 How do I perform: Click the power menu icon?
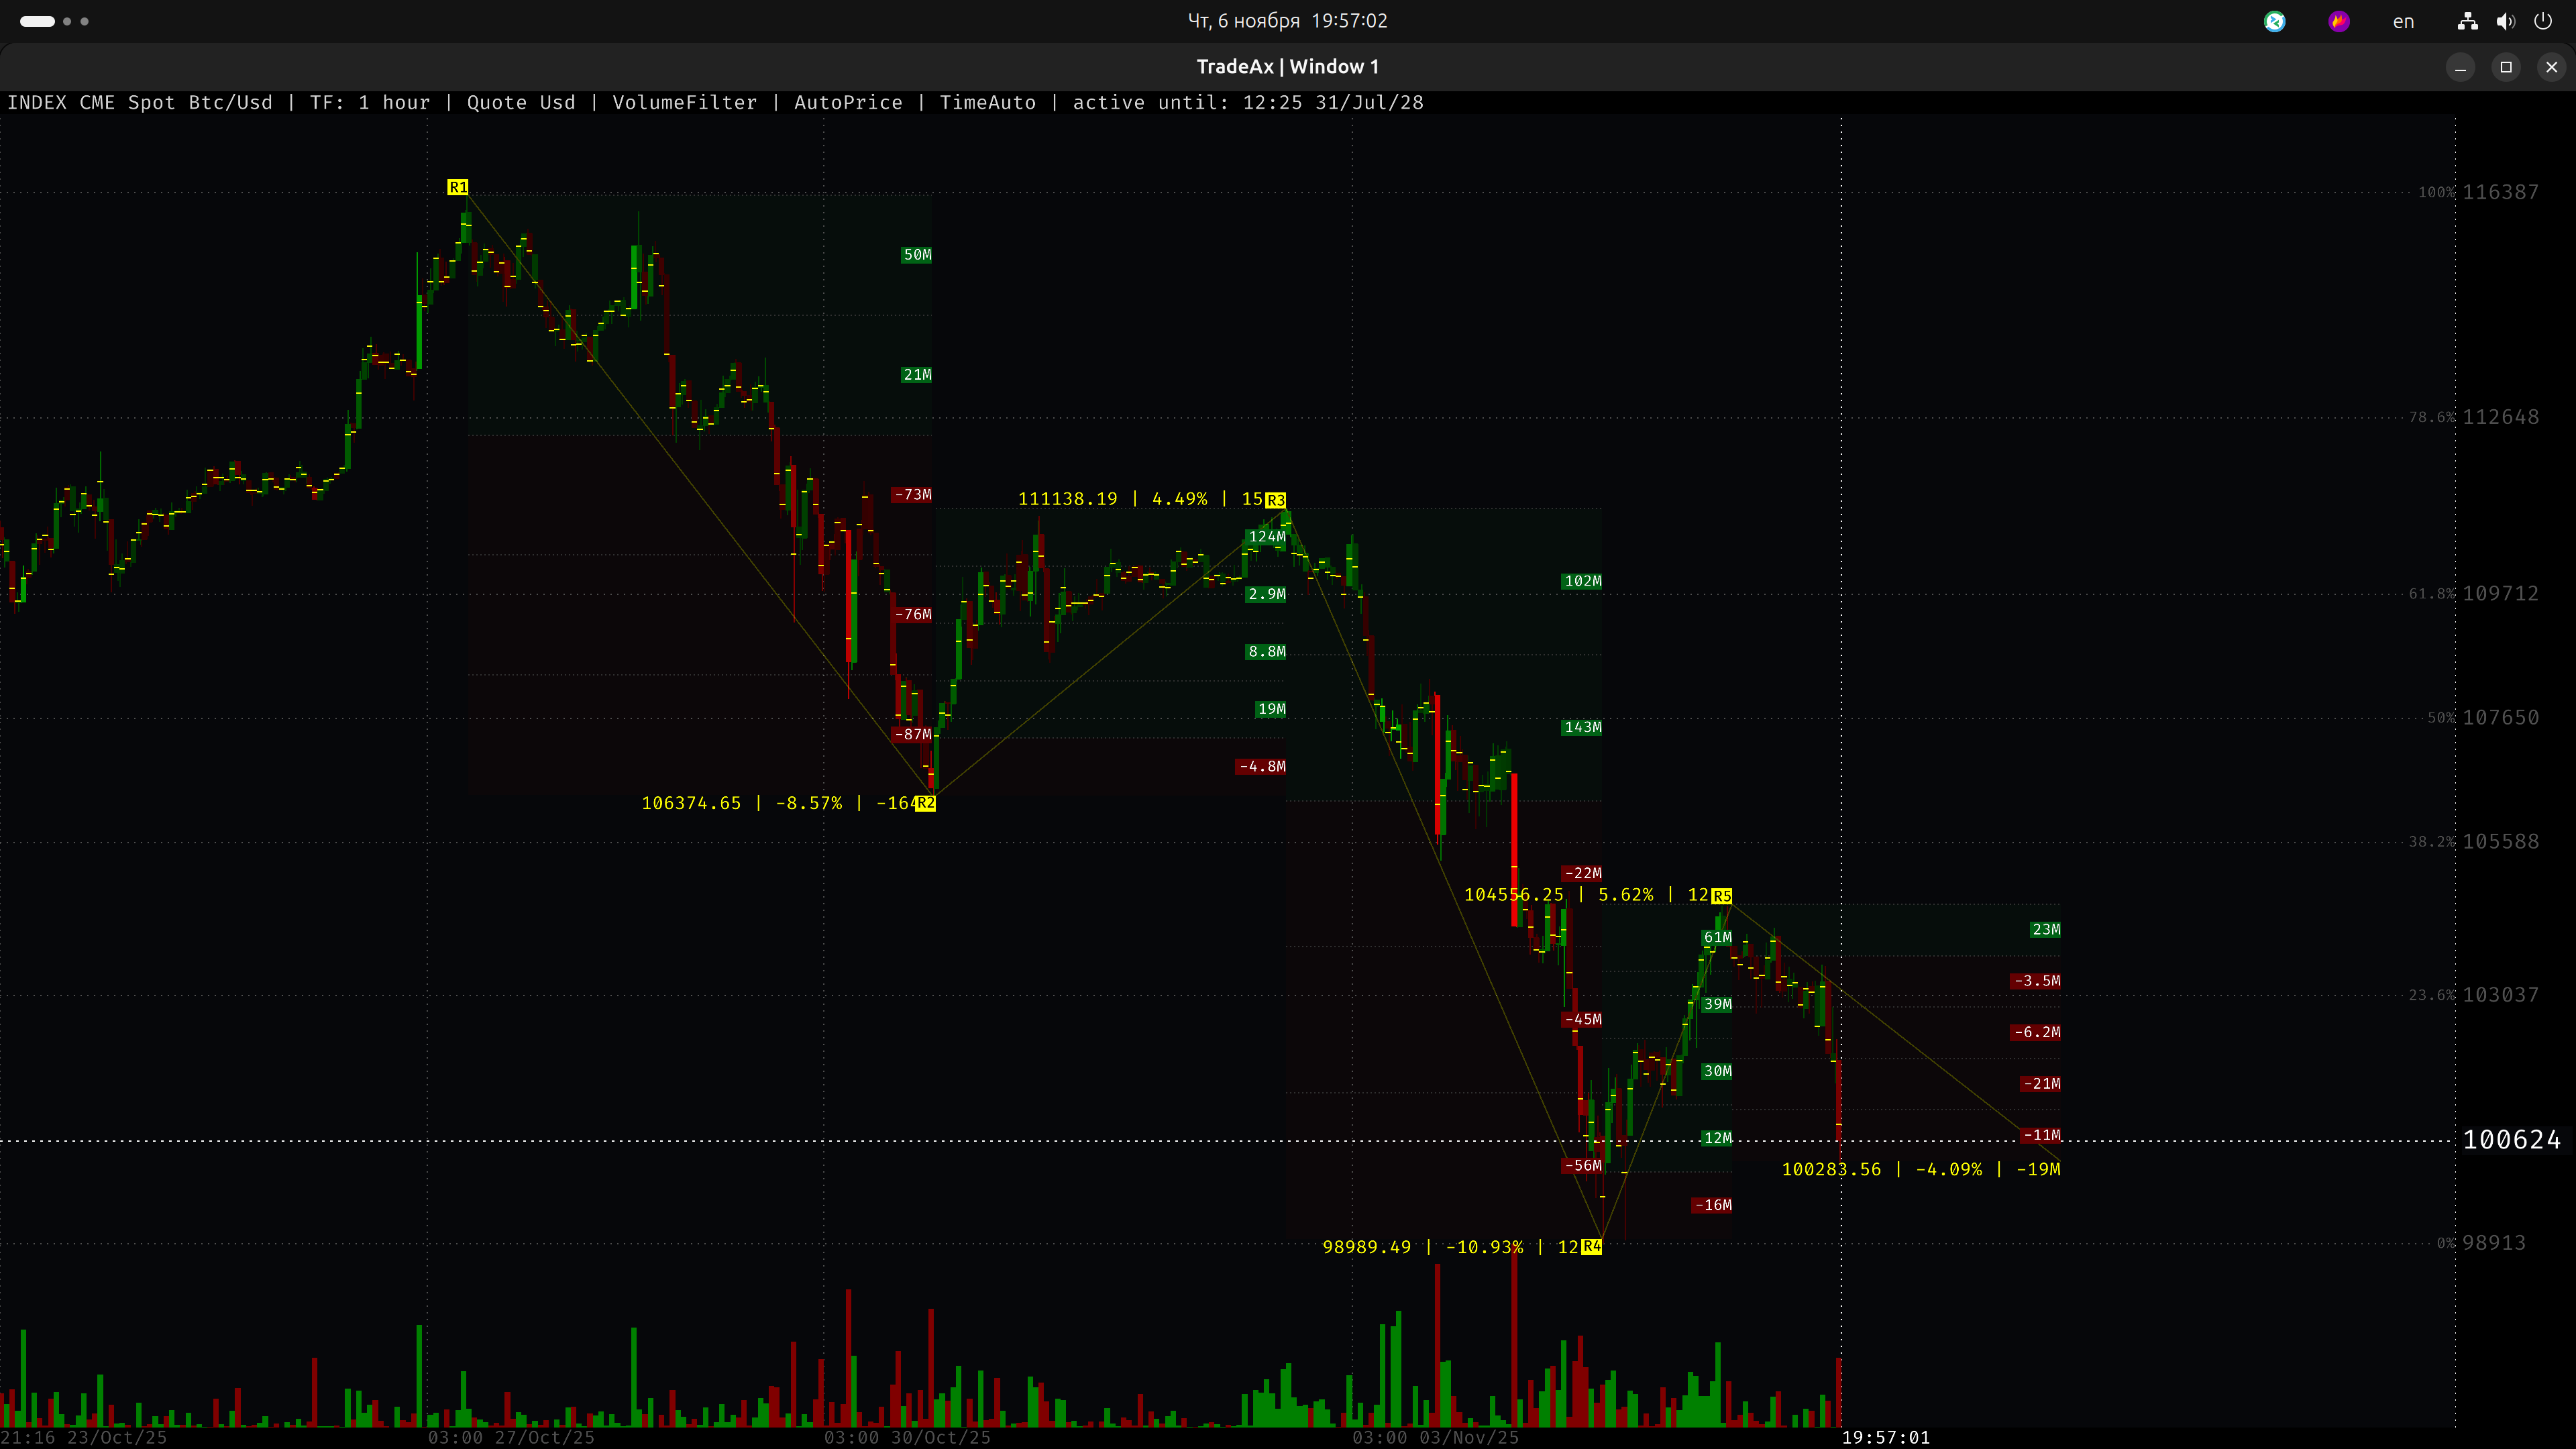point(2543,21)
